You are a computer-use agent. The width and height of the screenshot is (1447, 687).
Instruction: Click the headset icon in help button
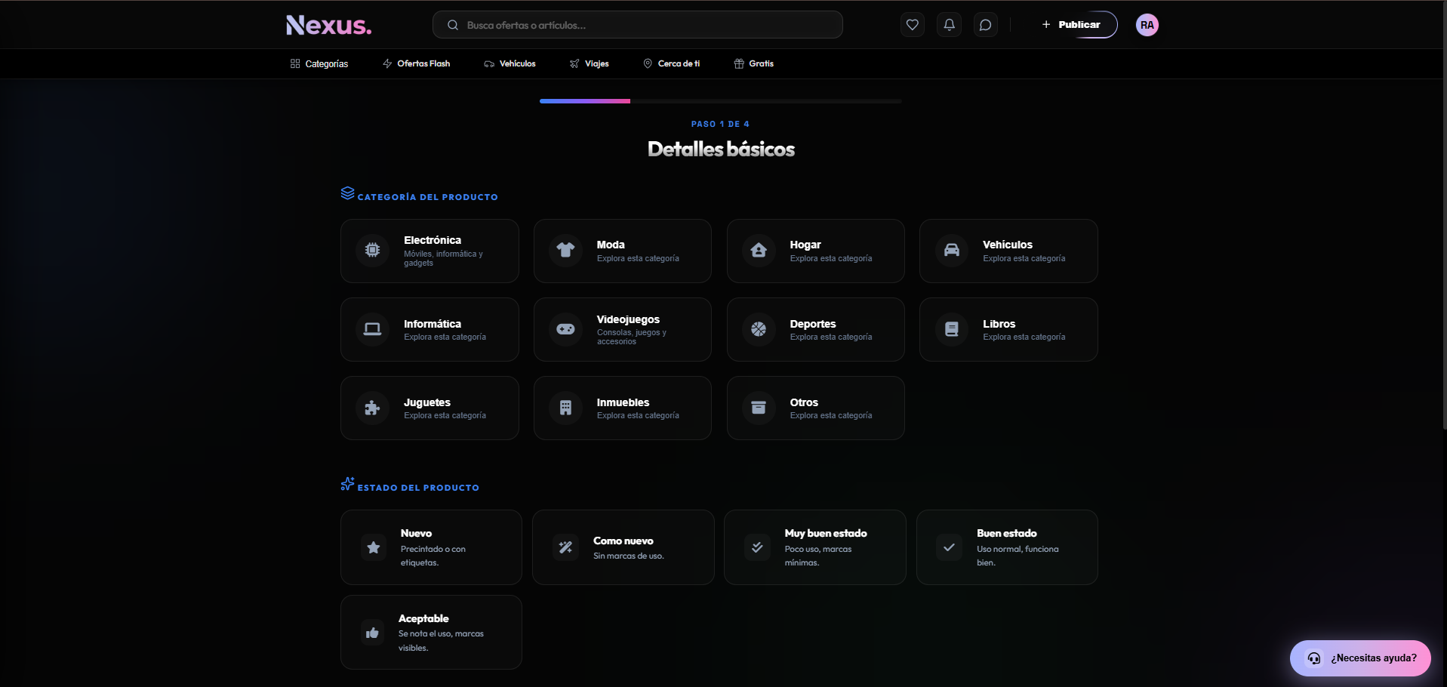click(x=1314, y=658)
